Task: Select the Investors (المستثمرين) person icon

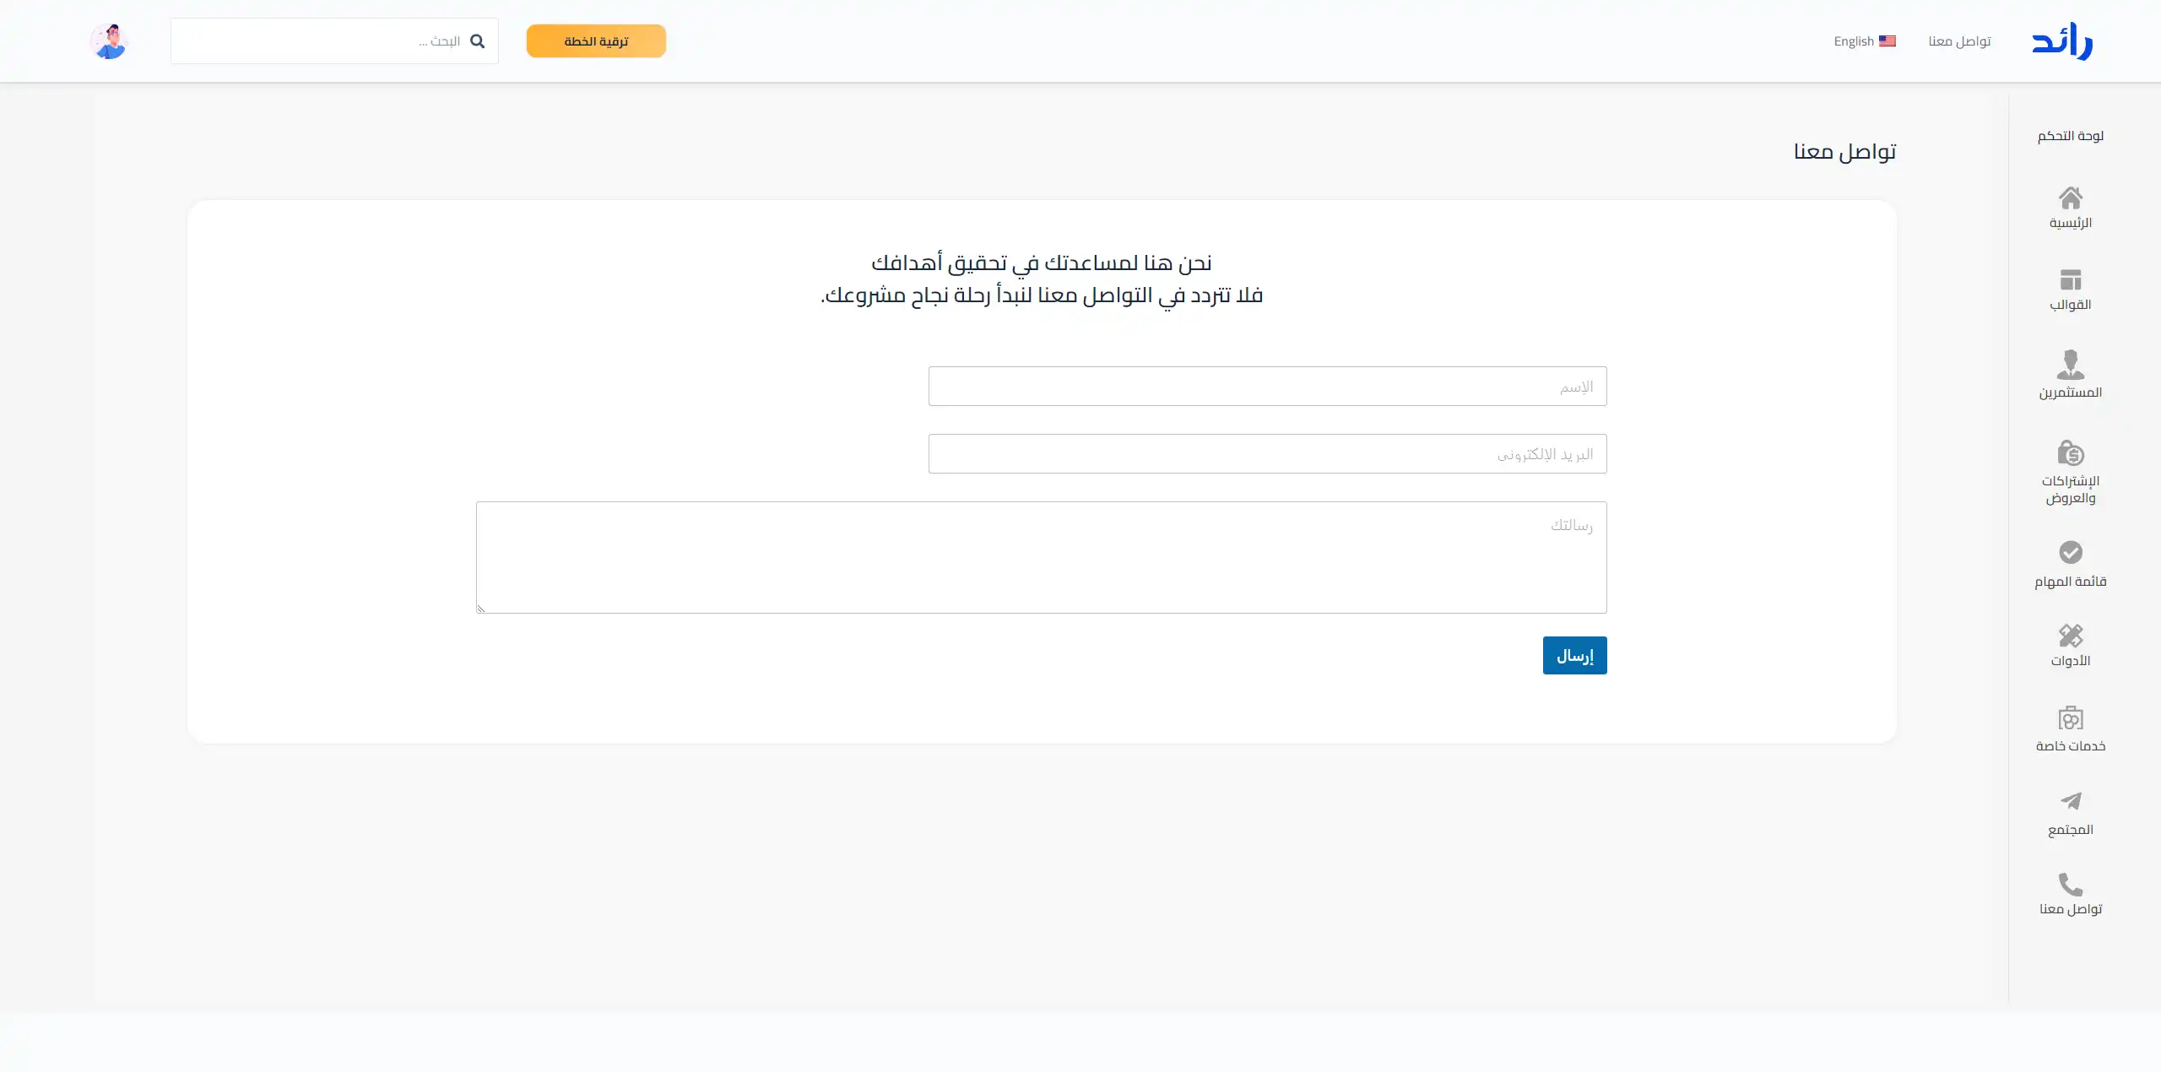Action: tap(2070, 365)
